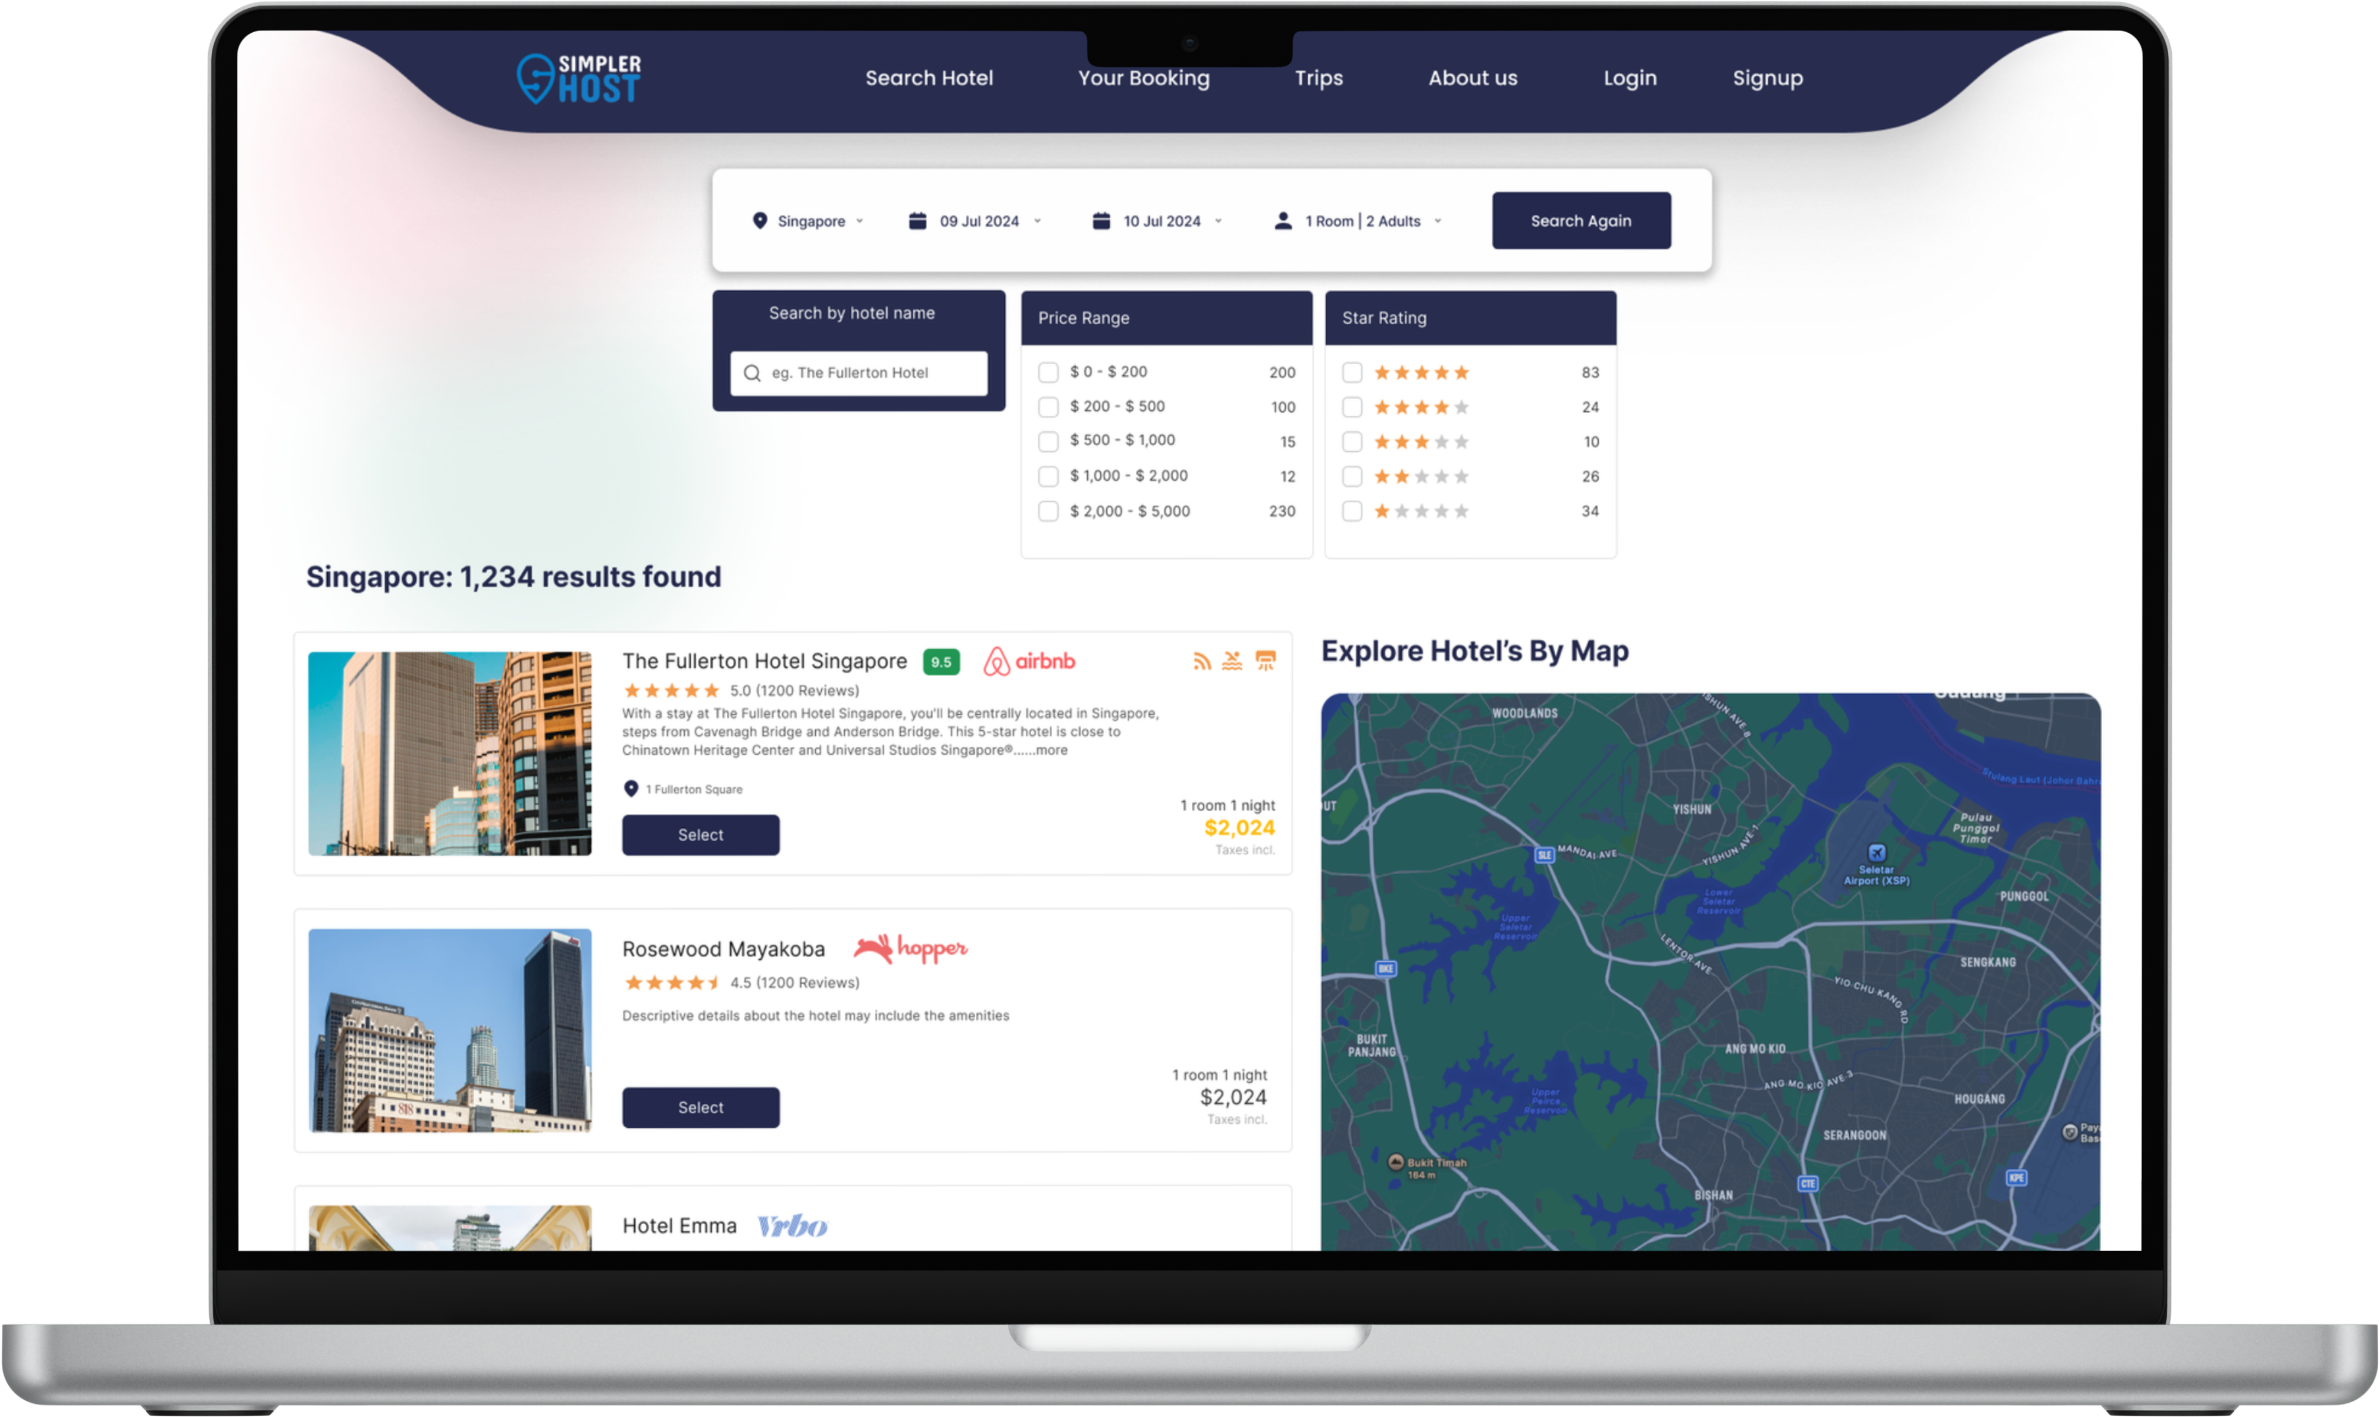Open the Fullerton Hotel photo thumbnail
The image size is (2380, 1417).
[450, 753]
